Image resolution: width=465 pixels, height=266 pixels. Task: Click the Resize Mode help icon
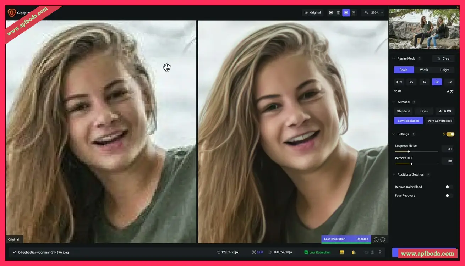point(420,59)
